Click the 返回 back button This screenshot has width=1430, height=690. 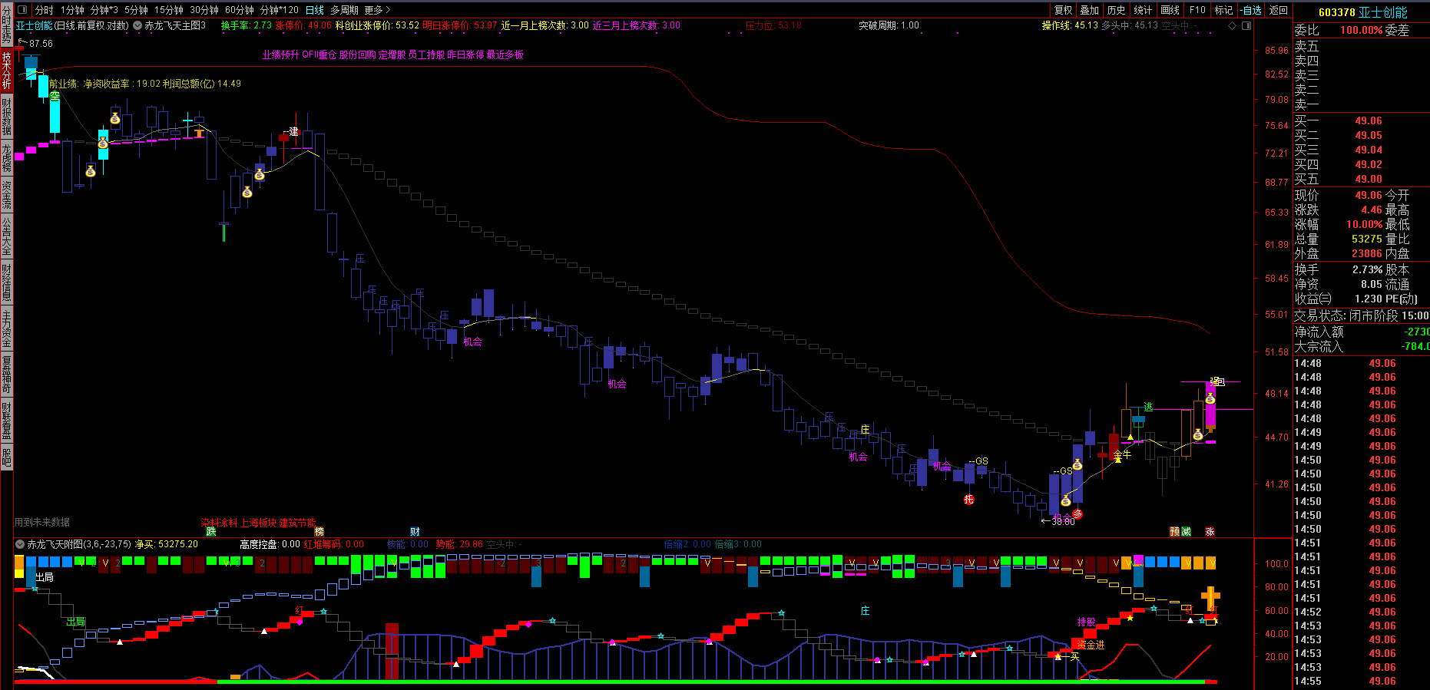pyautogui.click(x=1279, y=10)
